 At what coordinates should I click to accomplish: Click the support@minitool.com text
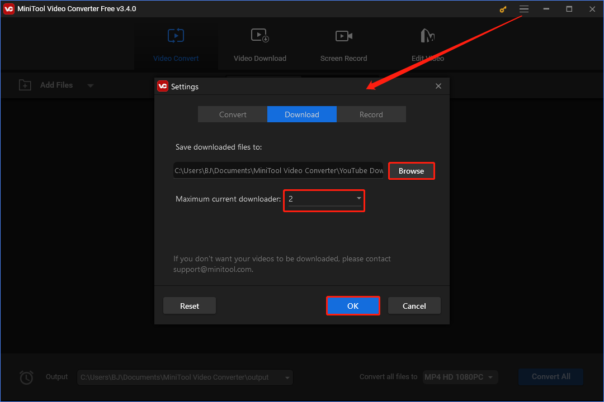click(x=213, y=269)
